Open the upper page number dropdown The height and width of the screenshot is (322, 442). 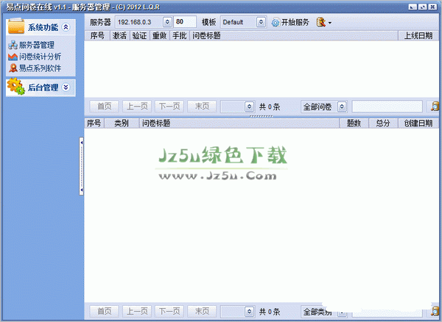(x=249, y=107)
